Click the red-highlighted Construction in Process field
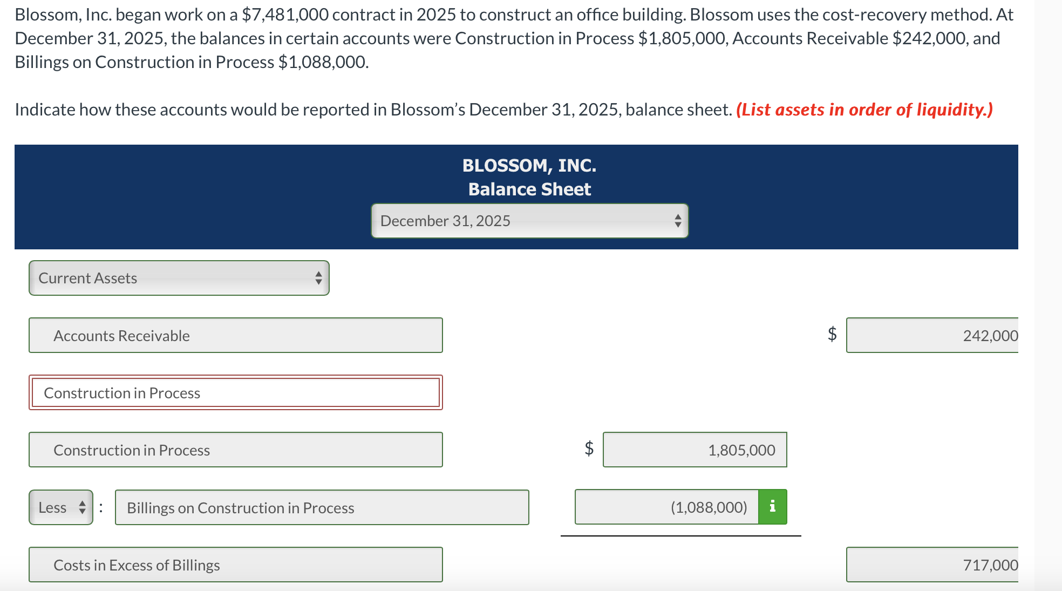The height and width of the screenshot is (591, 1062). pyautogui.click(x=235, y=392)
